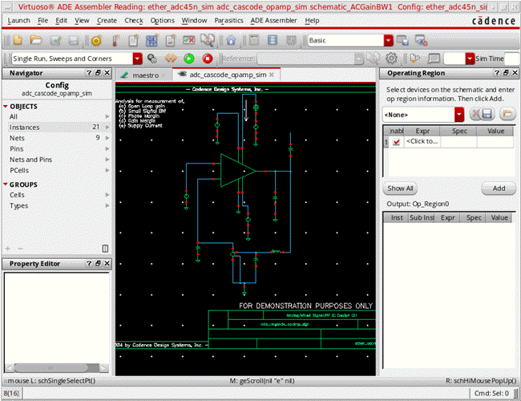521x401 pixels.
Task: Open the simulation settings gear icon
Action: click(392, 58)
